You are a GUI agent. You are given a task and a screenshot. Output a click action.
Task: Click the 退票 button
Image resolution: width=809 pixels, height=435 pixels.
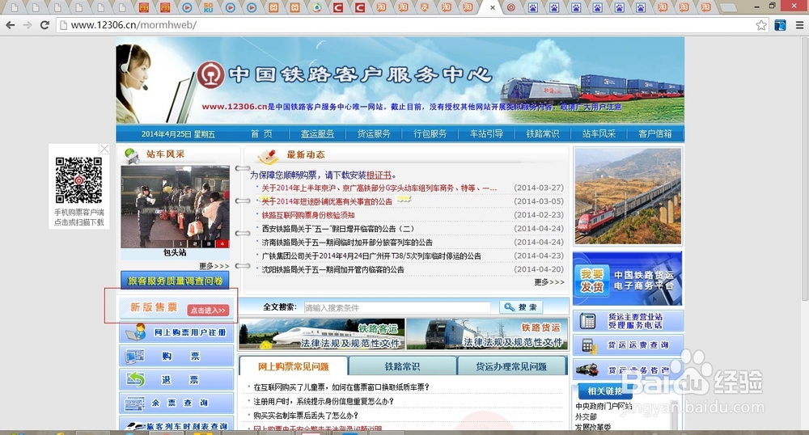tap(176, 380)
